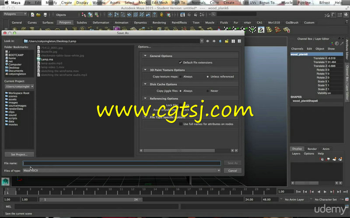Select Always for Copy jiggle files
Image resolution: width=350 pixels, height=218 pixels.
point(180,91)
